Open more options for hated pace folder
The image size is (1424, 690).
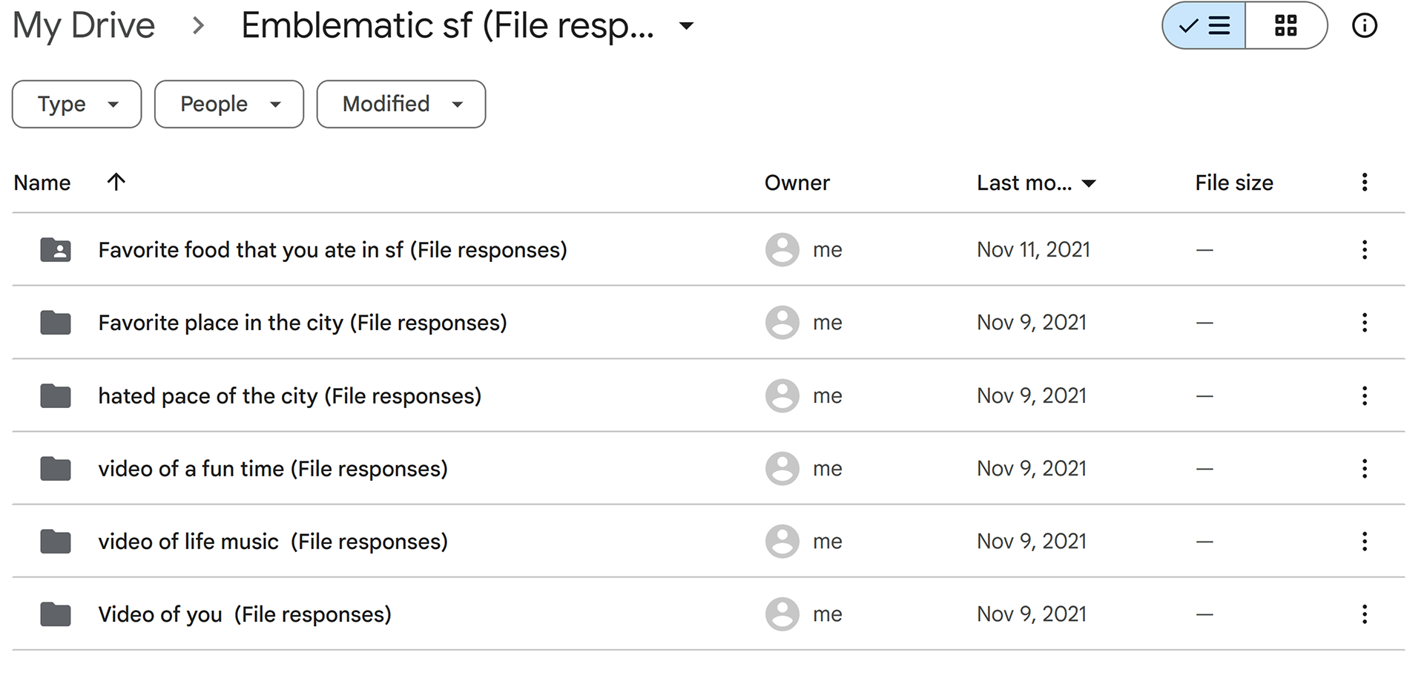1364,395
